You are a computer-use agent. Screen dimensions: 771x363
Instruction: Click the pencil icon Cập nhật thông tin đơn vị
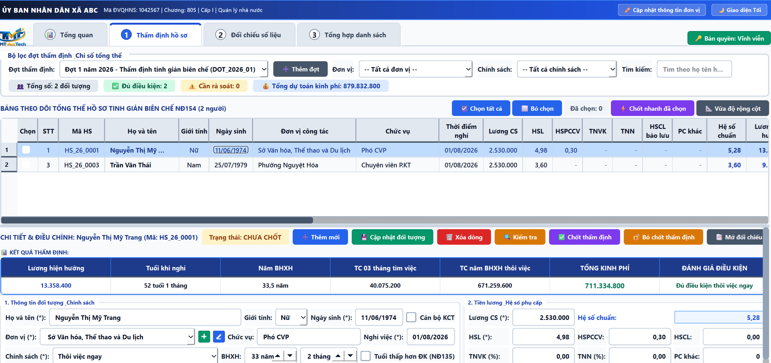point(662,10)
